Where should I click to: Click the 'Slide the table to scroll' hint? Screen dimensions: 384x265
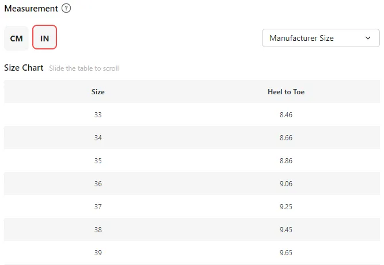click(x=84, y=68)
